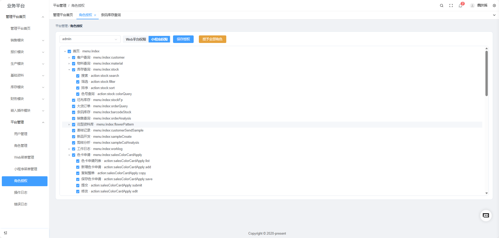
Task: Open 小程序菜单管理 in sidebar
Action: click(25, 169)
